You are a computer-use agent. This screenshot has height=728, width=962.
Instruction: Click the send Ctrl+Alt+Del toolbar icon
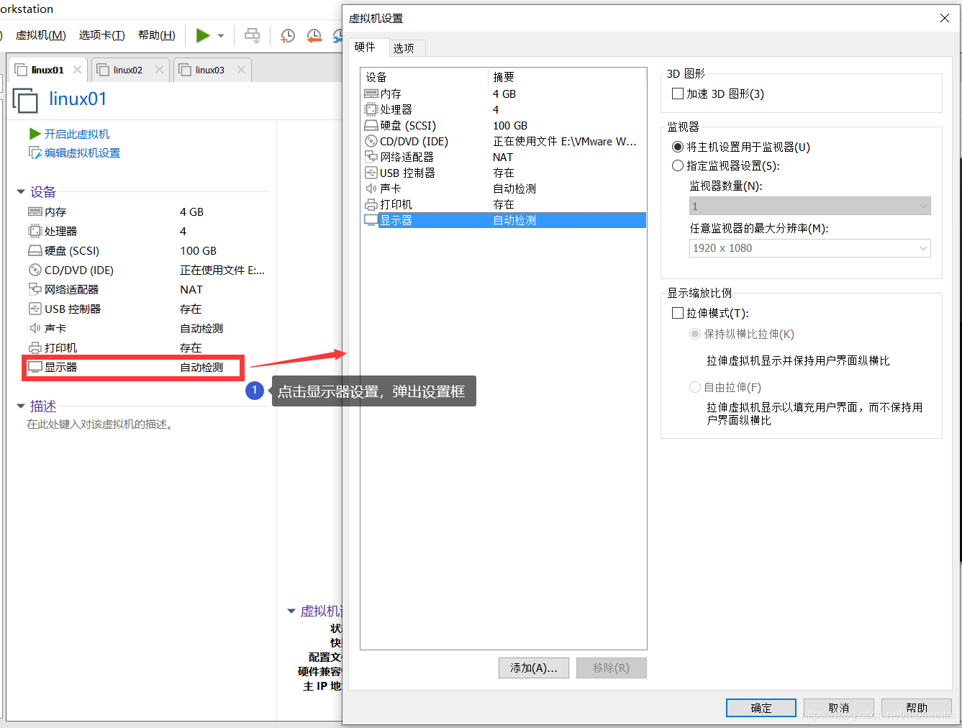click(x=252, y=35)
